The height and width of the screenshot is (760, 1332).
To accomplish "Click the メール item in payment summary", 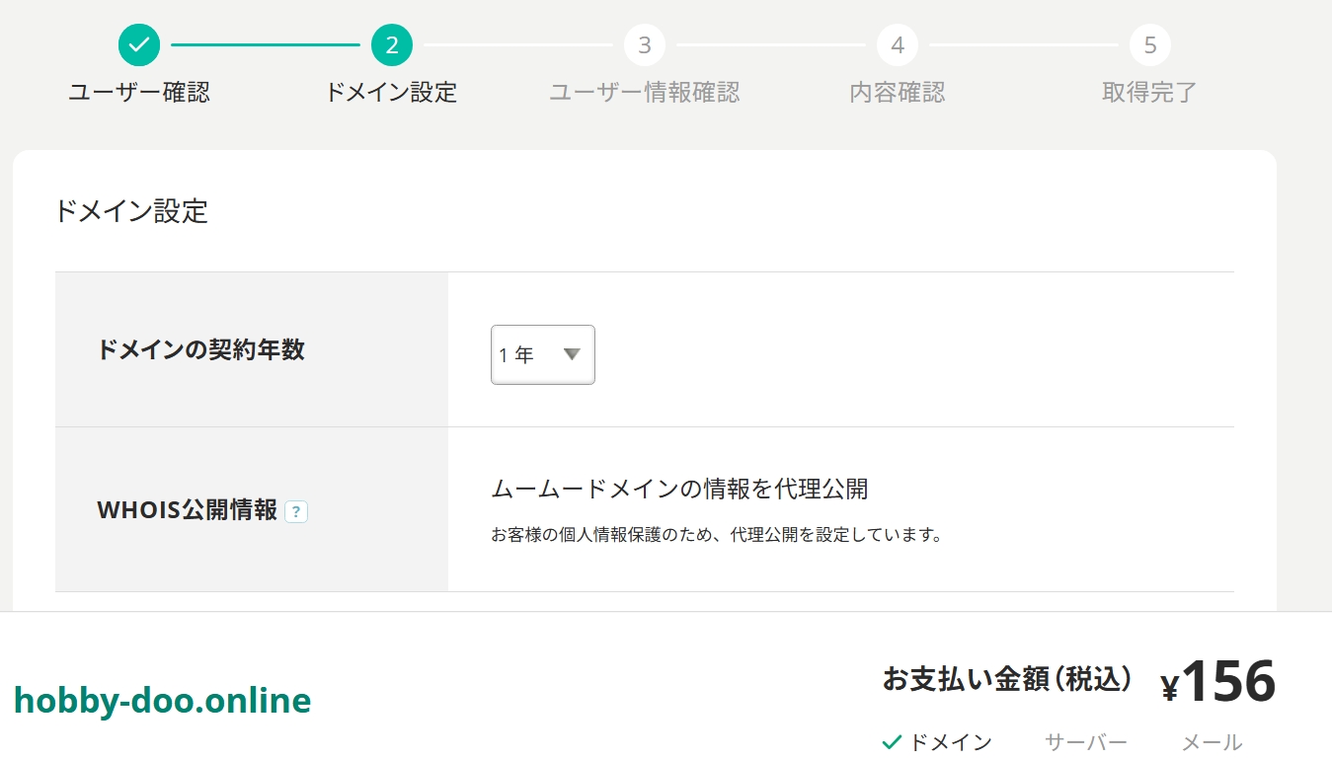I will (x=1213, y=742).
